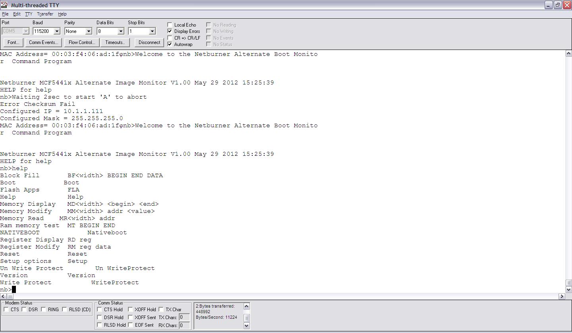Click the Font... button

point(13,42)
